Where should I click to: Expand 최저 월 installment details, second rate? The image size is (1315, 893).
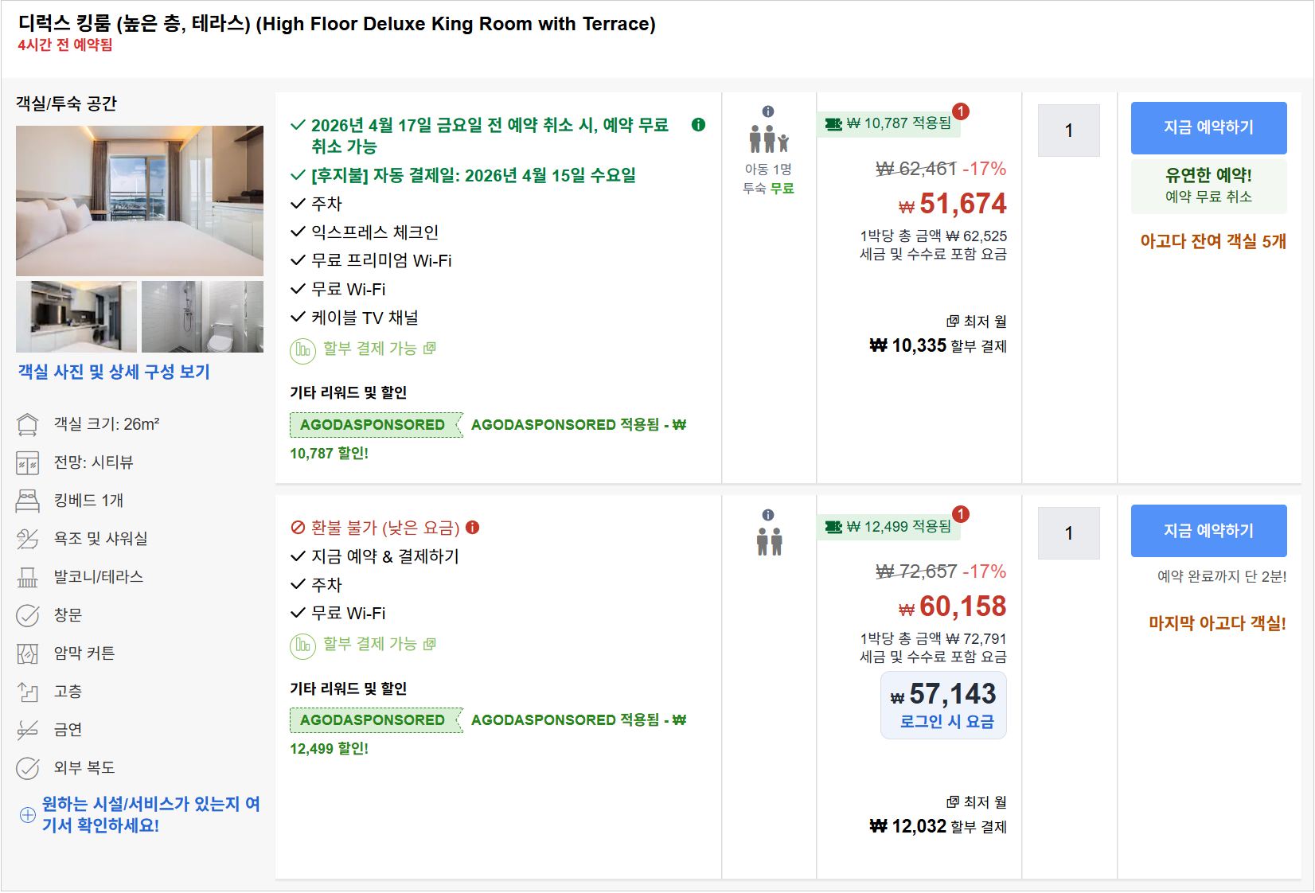976,802
